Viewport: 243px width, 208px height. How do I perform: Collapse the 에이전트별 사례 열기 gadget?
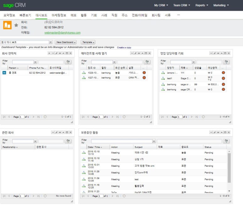(x=142, y=53)
